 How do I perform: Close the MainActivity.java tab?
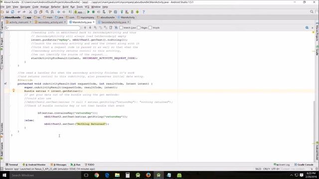(94, 22)
